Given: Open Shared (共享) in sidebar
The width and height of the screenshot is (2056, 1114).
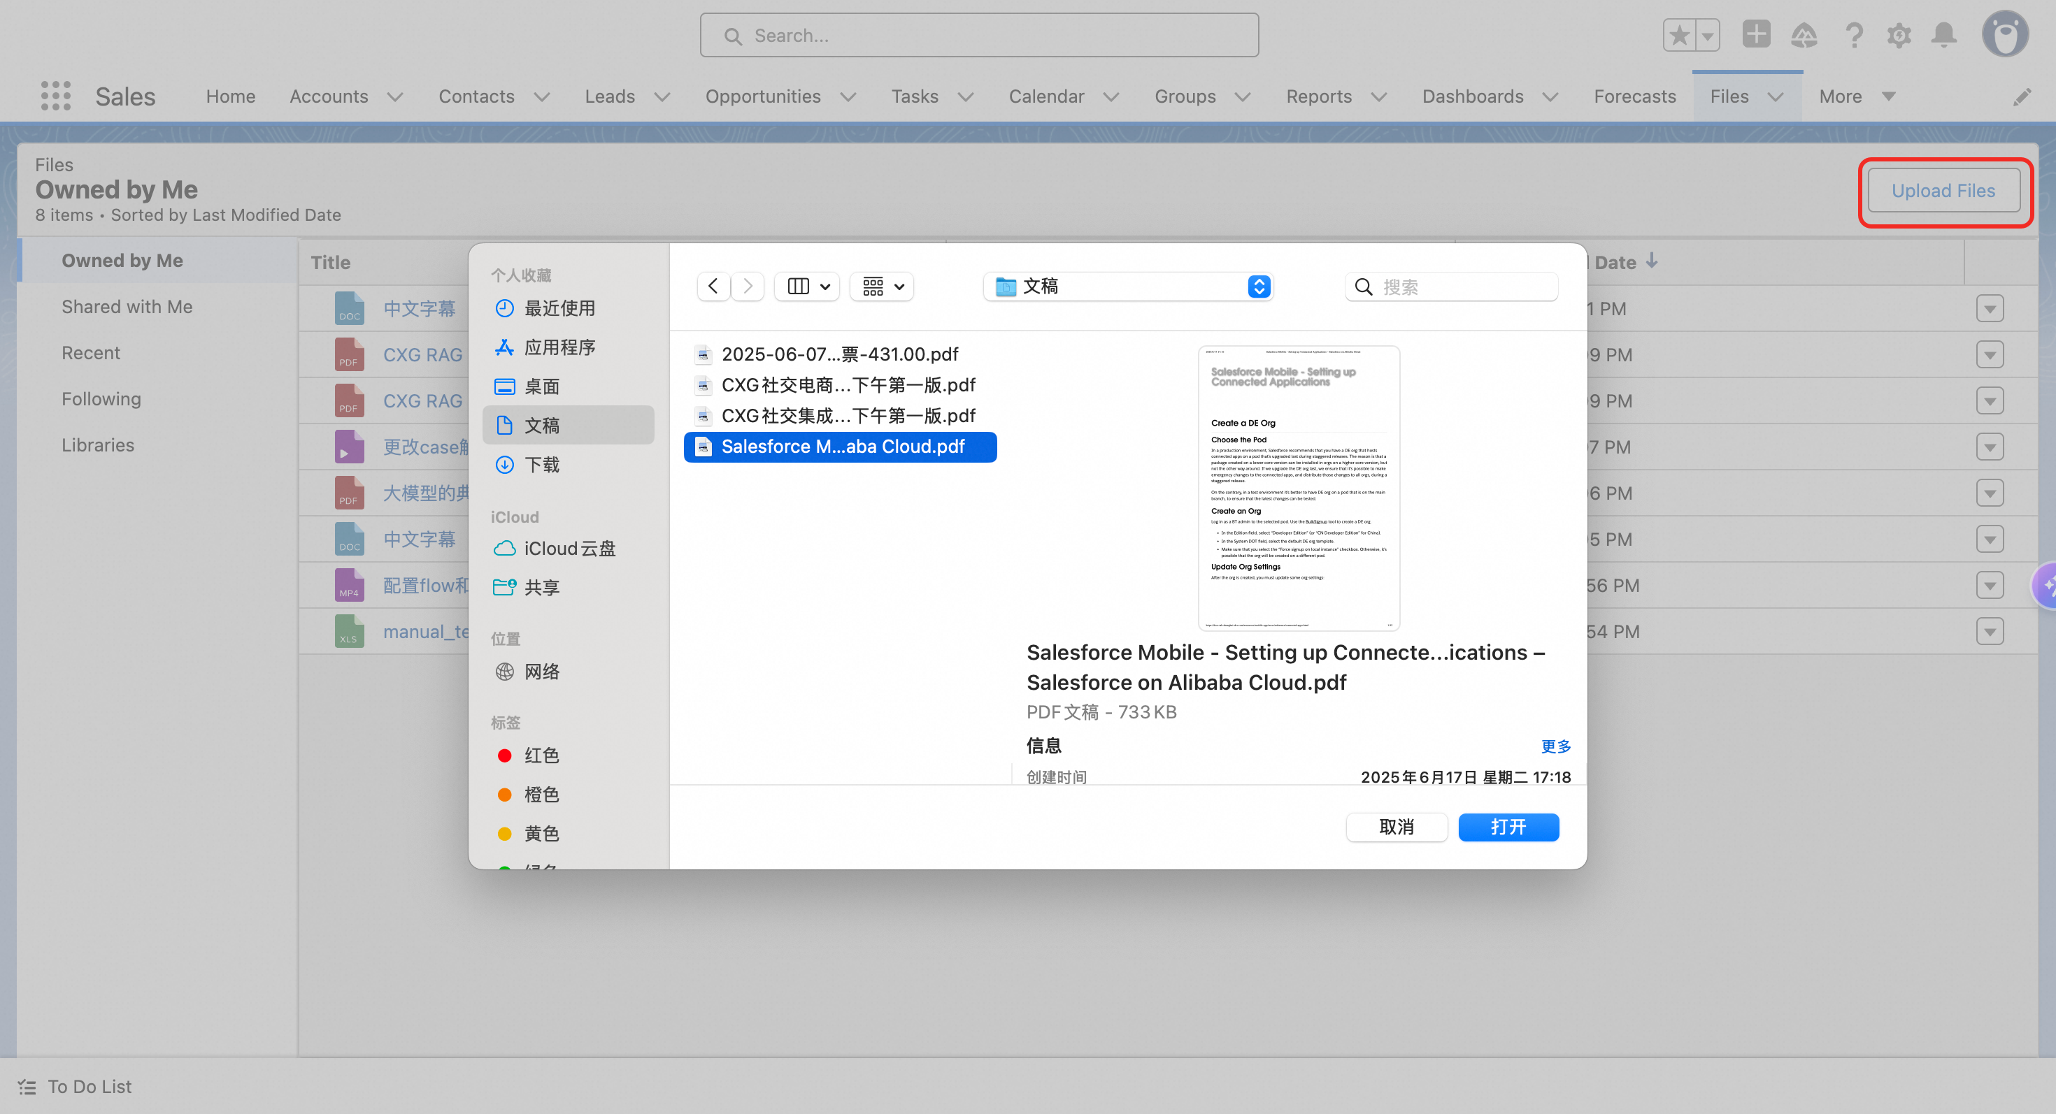Looking at the screenshot, I should [x=569, y=588].
